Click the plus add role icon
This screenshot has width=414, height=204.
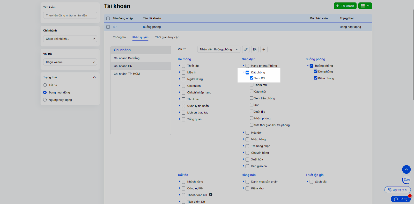264,49
